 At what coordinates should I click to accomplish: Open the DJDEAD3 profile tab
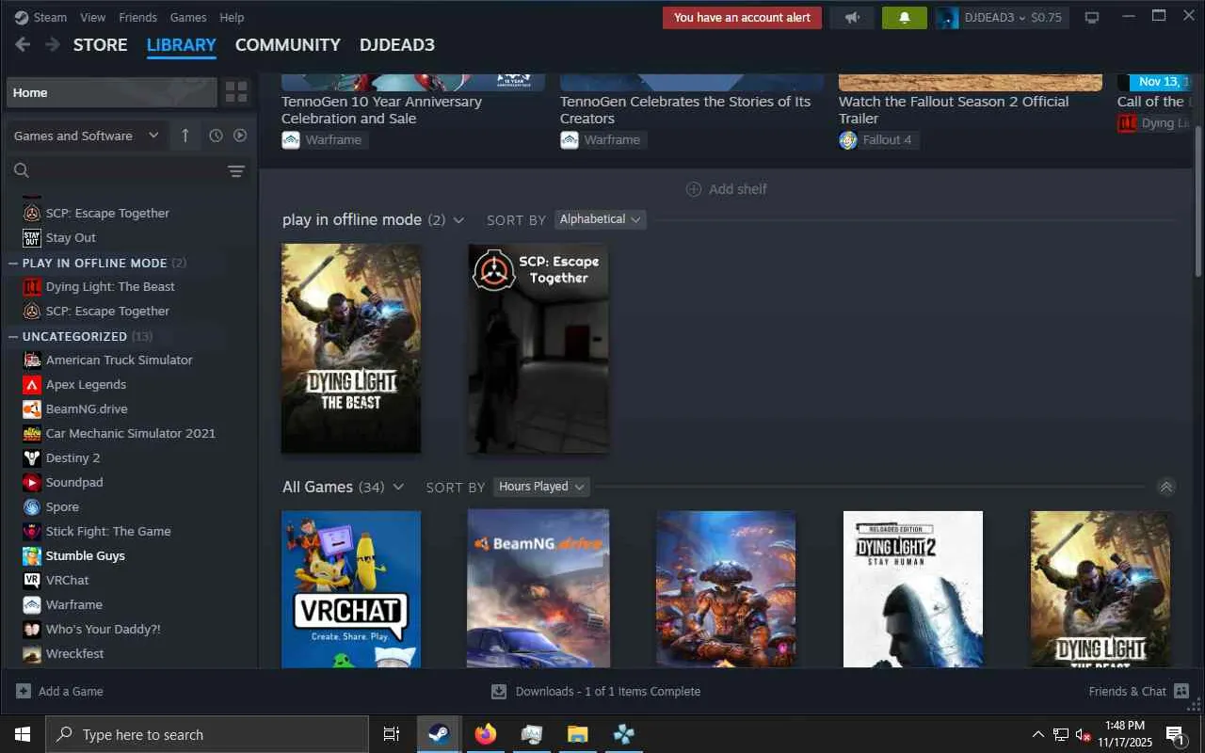point(397,44)
